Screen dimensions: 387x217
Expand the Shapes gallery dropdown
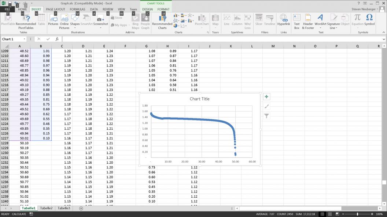point(75,28)
